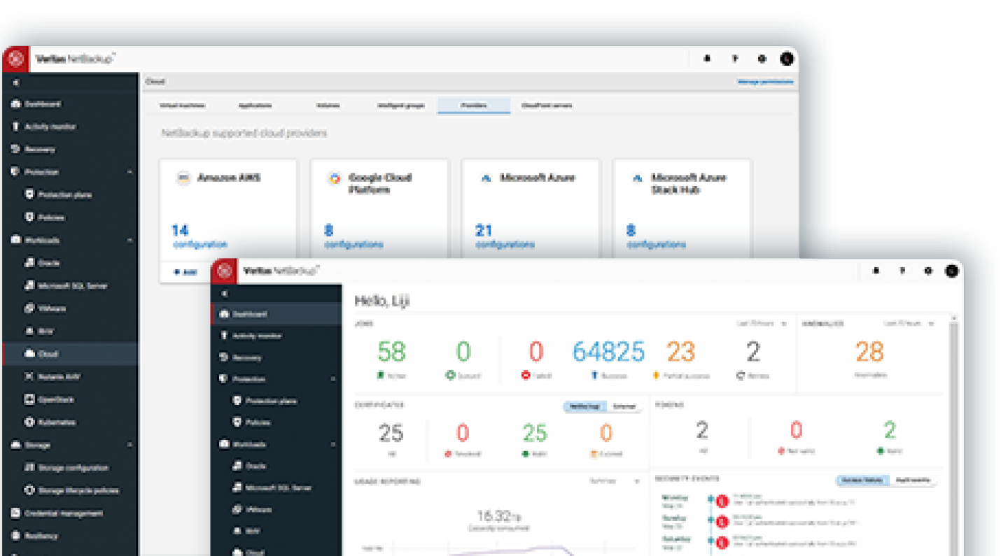The height and width of the screenshot is (556, 1008).
Task: Click the bell notification icon in front dashboard window
Action: tap(876, 271)
